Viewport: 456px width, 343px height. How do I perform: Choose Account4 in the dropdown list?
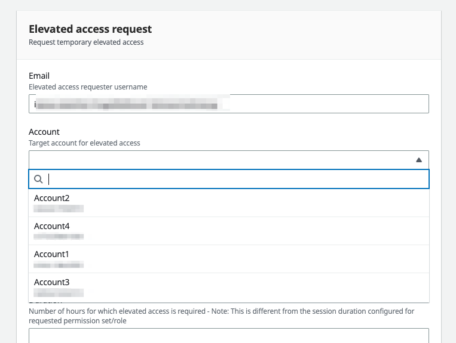[x=52, y=226]
